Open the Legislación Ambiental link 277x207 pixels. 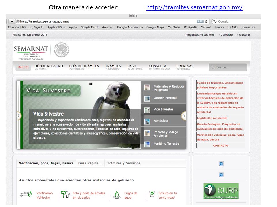[x=212, y=118]
